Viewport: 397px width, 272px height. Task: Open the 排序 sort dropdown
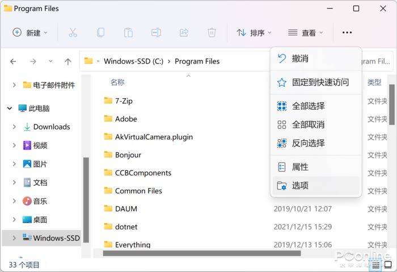254,32
